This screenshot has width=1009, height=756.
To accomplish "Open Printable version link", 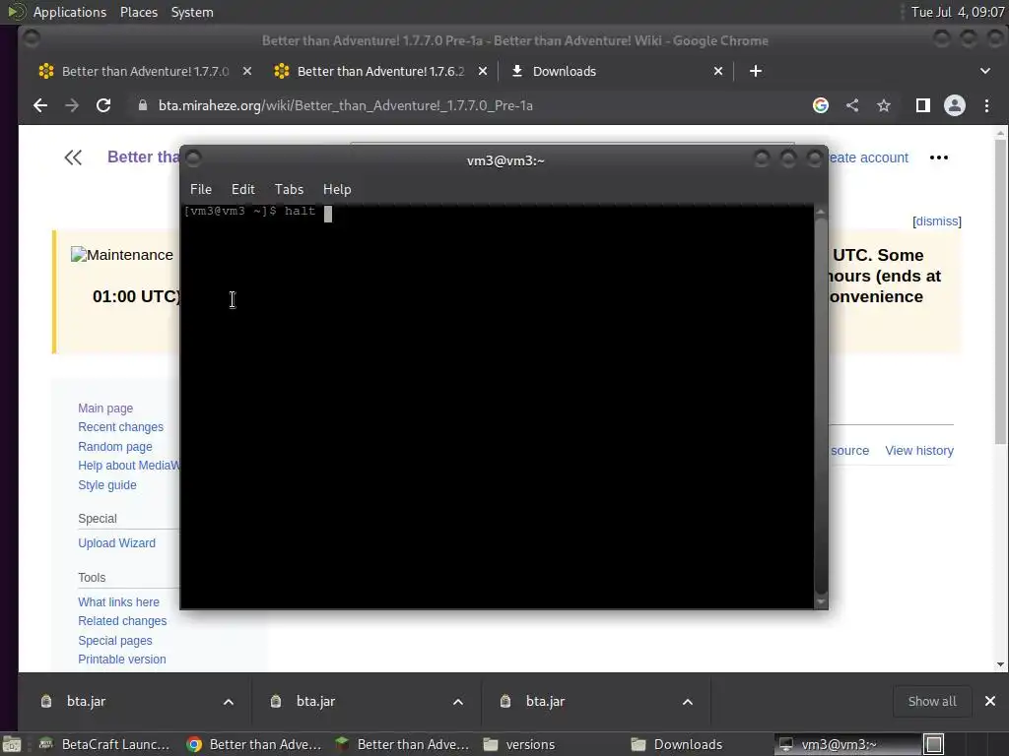I will click(121, 659).
